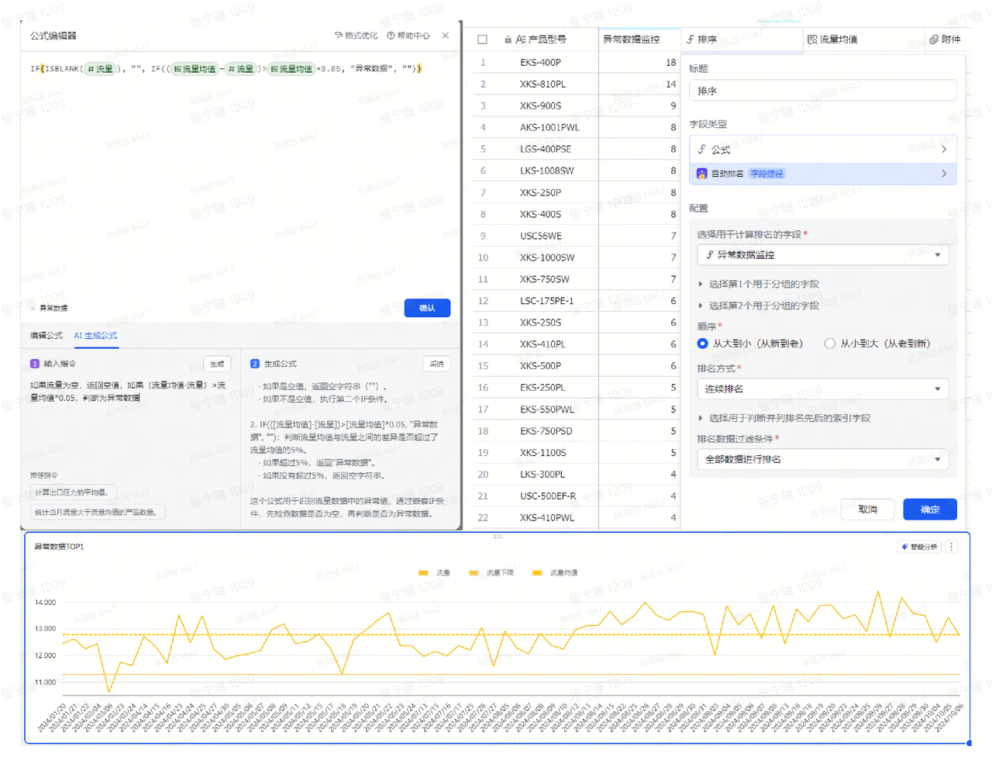Open the chart's three-dot more menu
992x767 pixels.
(x=952, y=547)
